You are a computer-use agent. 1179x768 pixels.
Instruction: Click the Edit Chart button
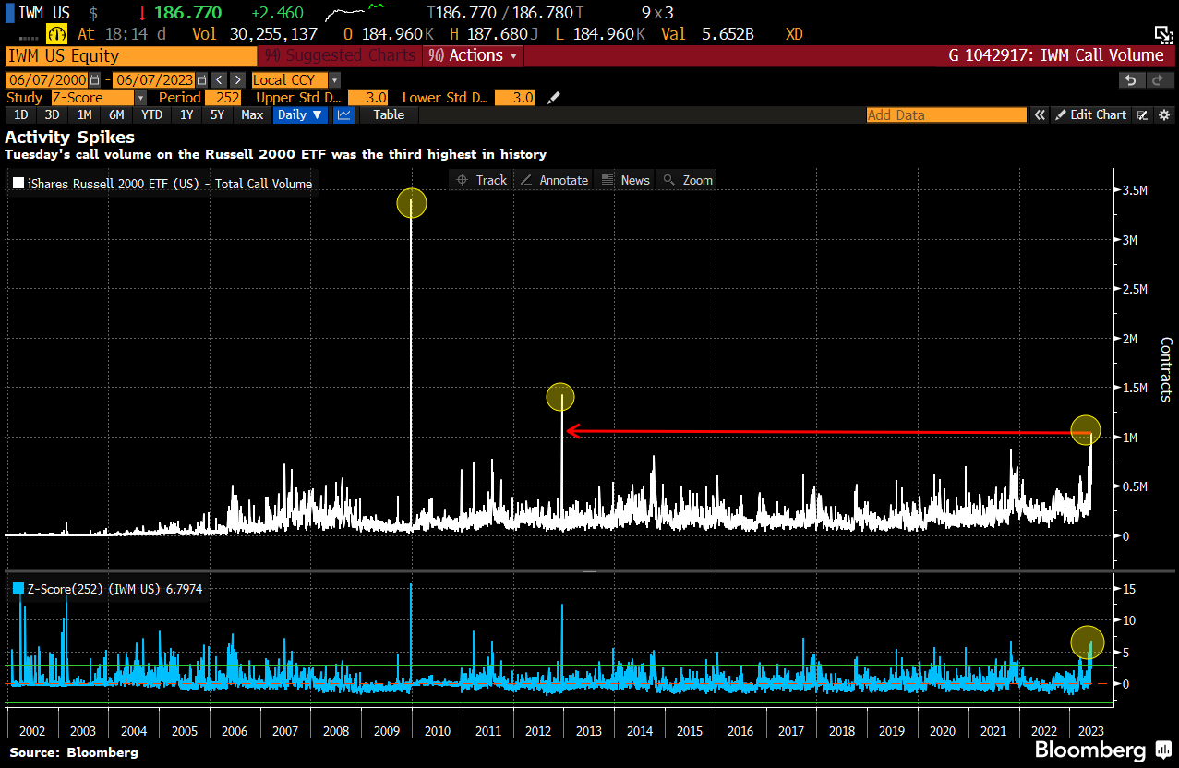(x=1090, y=115)
